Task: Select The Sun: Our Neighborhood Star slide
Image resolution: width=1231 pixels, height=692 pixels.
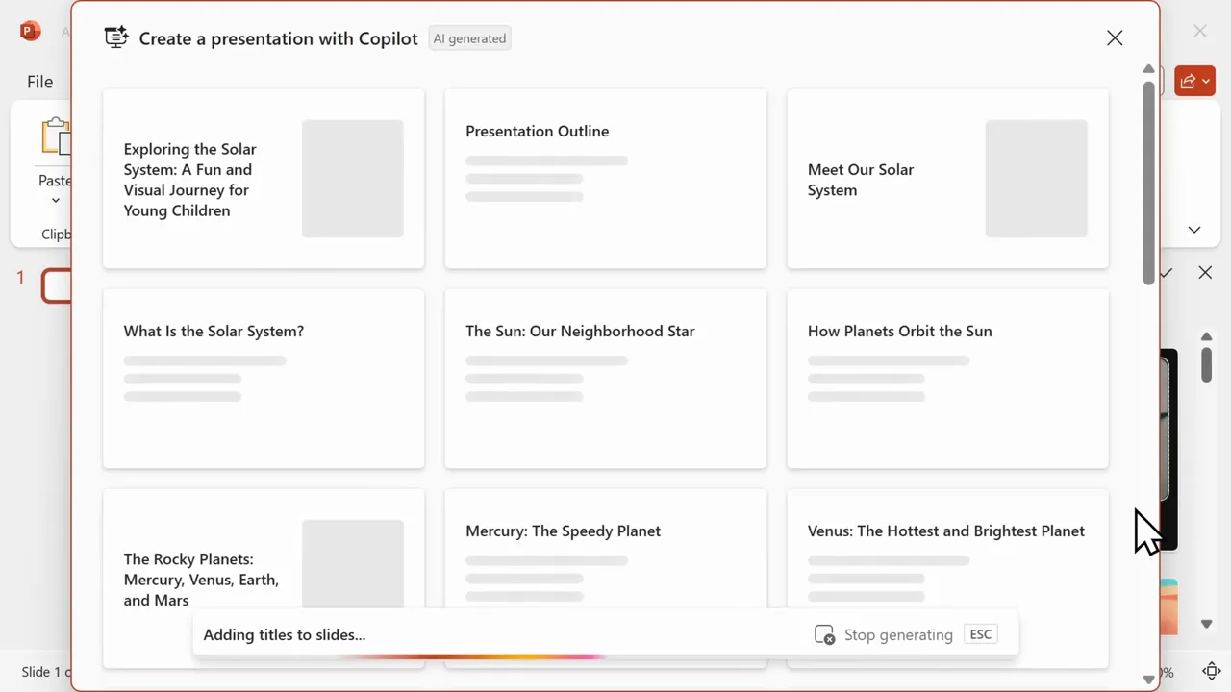Action: 606,379
